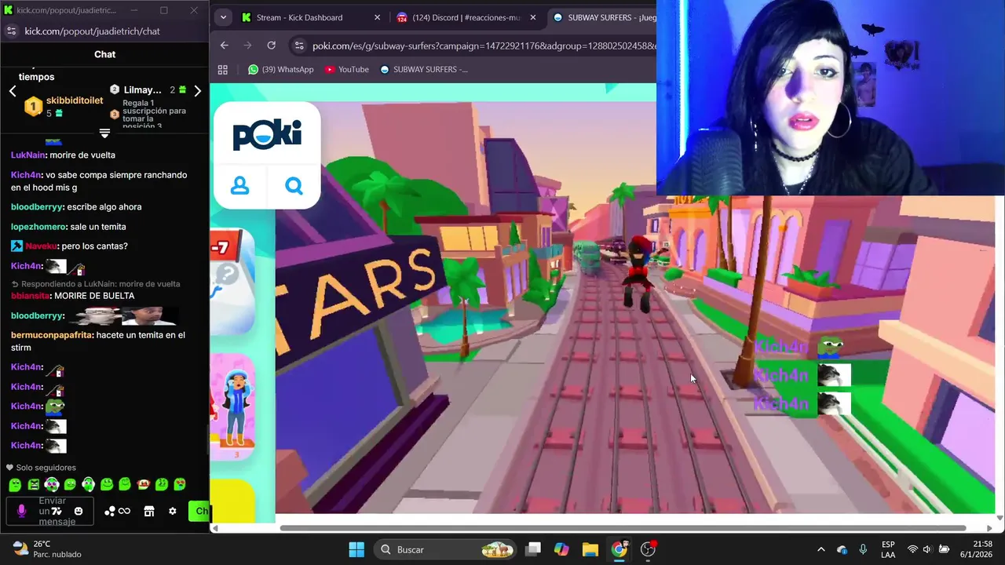This screenshot has width=1005, height=565.
Task: Open site settings icon in Kick popout
Action: click(x=11, y=31)
